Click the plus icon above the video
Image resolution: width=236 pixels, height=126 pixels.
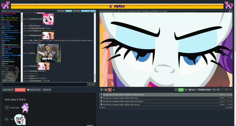click(x=229, y=11)
